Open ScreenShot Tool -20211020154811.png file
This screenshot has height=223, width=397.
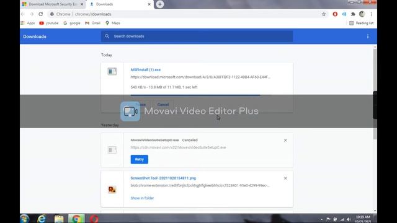[163, 178]
